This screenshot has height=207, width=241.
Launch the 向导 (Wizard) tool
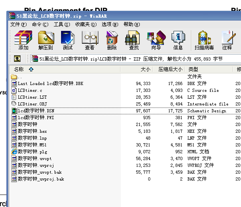click(156, 40)
